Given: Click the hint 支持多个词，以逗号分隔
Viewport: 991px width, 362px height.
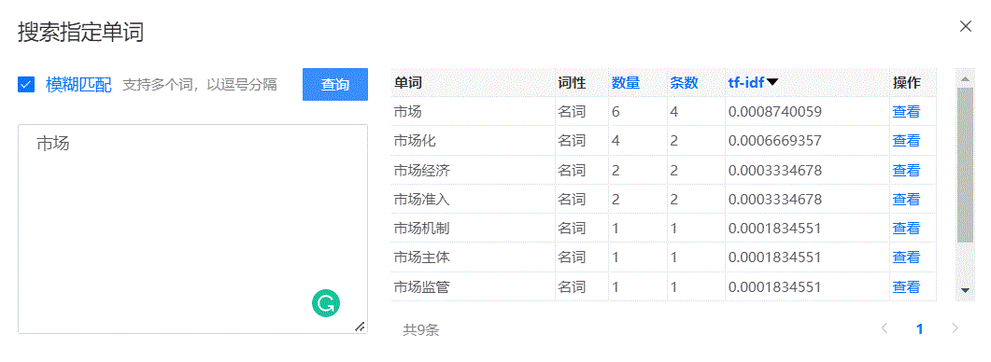Looking at the screenshot, I should [199, 85].
